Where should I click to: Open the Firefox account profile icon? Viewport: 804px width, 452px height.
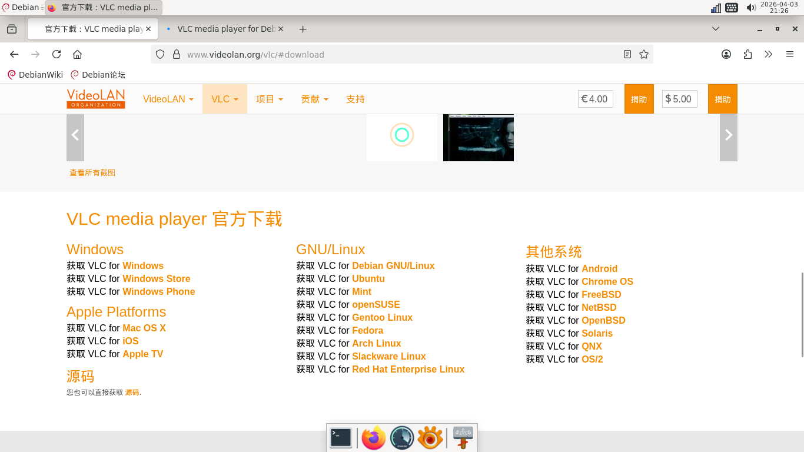726,54
